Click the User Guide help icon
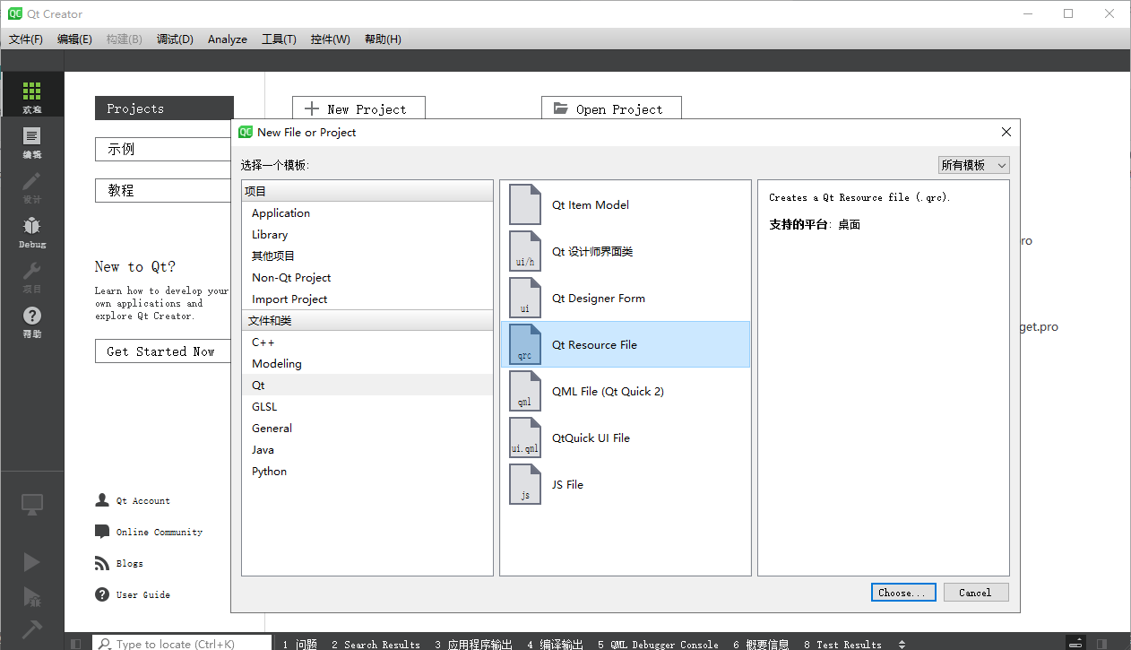 point(102,594)
